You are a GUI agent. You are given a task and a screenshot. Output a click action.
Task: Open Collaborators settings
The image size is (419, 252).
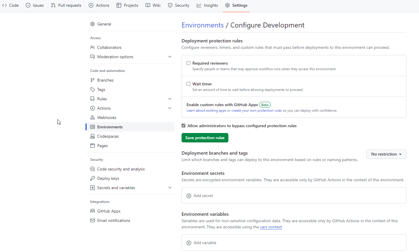click(131, 47)
